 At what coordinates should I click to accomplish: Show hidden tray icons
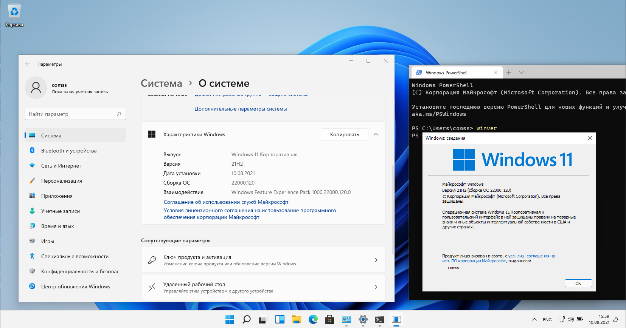pyautogui.click(x=534, y=319)
